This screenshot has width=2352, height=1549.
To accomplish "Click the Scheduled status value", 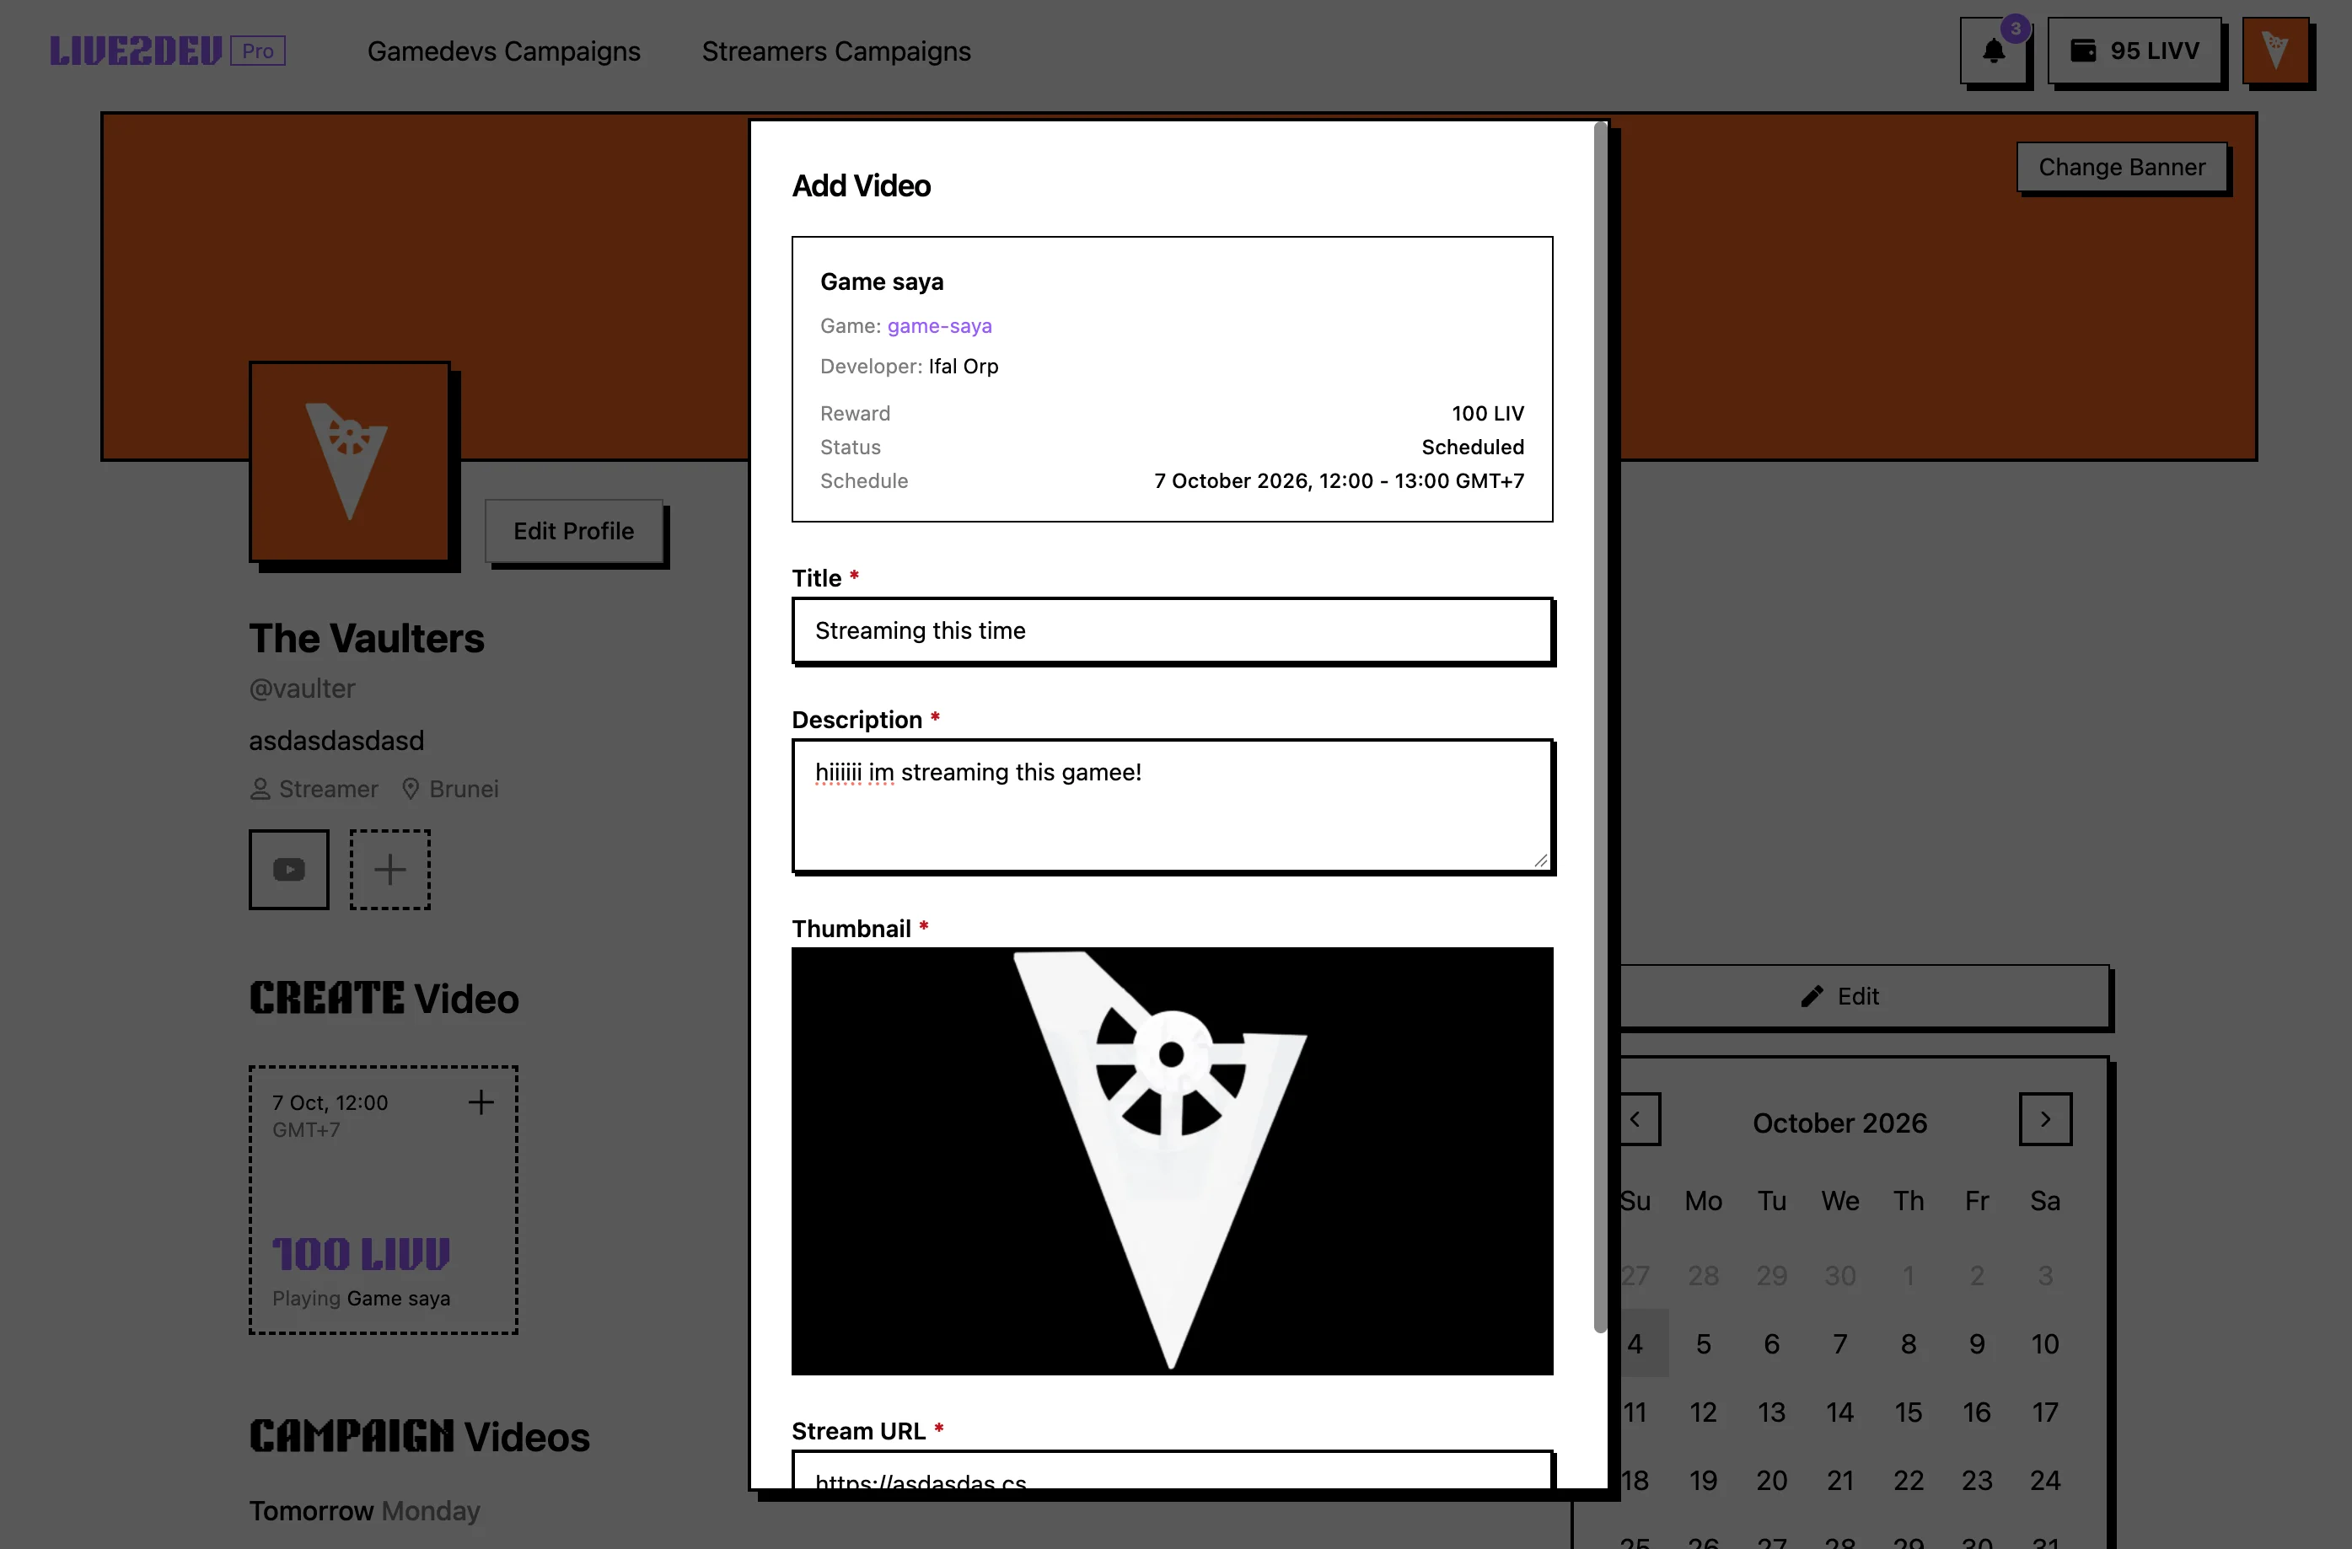I will point(1473,448).
